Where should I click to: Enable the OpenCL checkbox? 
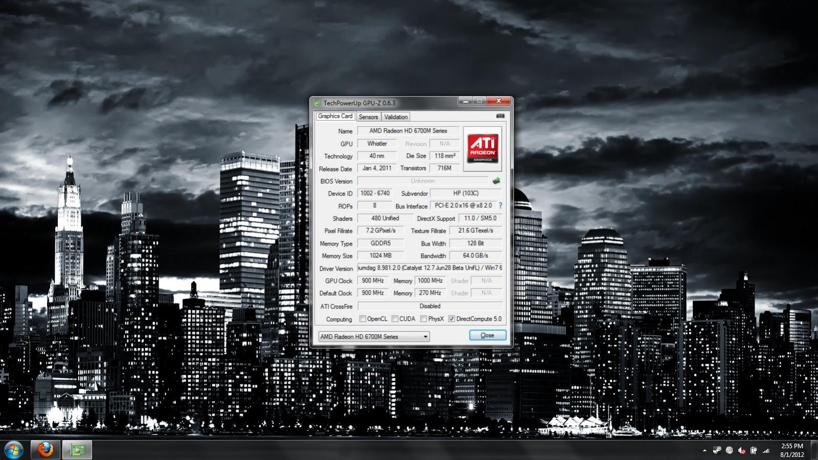click(x=363, y=319)
